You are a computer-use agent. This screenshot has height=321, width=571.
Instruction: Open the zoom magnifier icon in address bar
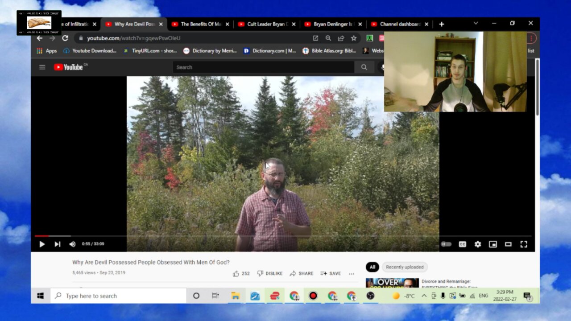coord(328,38)
